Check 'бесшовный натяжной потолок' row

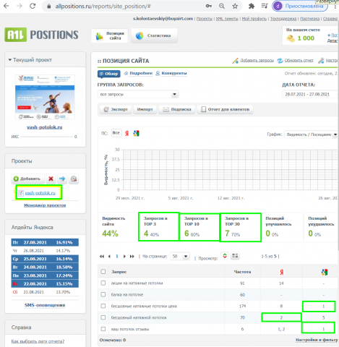(x=103, y=317)
